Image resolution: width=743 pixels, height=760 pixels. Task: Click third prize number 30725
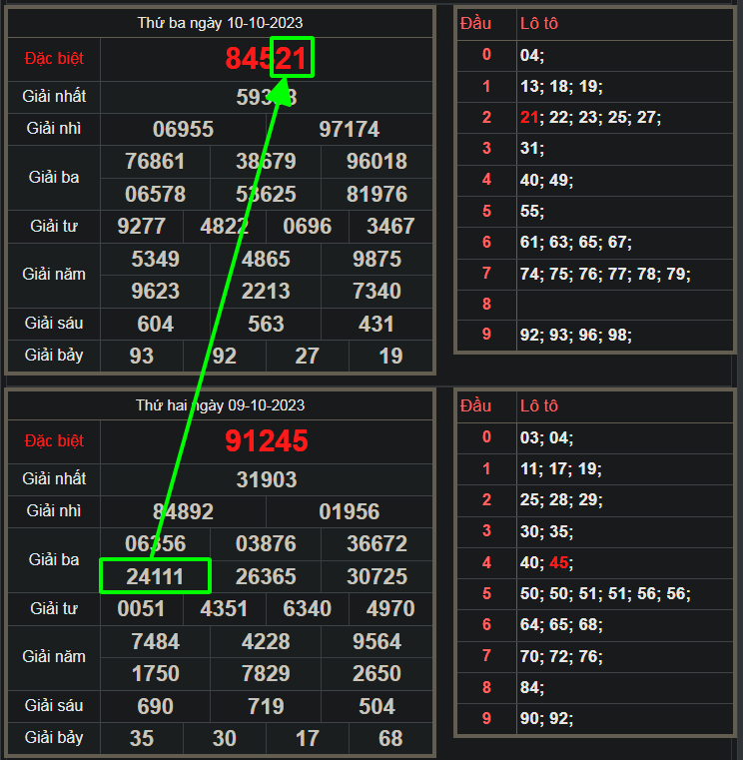click(x=376, y=577)
